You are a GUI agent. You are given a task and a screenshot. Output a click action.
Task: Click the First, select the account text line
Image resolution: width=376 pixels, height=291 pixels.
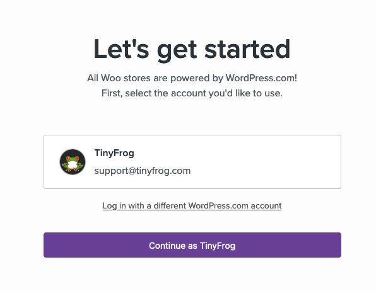click(192, 93)
